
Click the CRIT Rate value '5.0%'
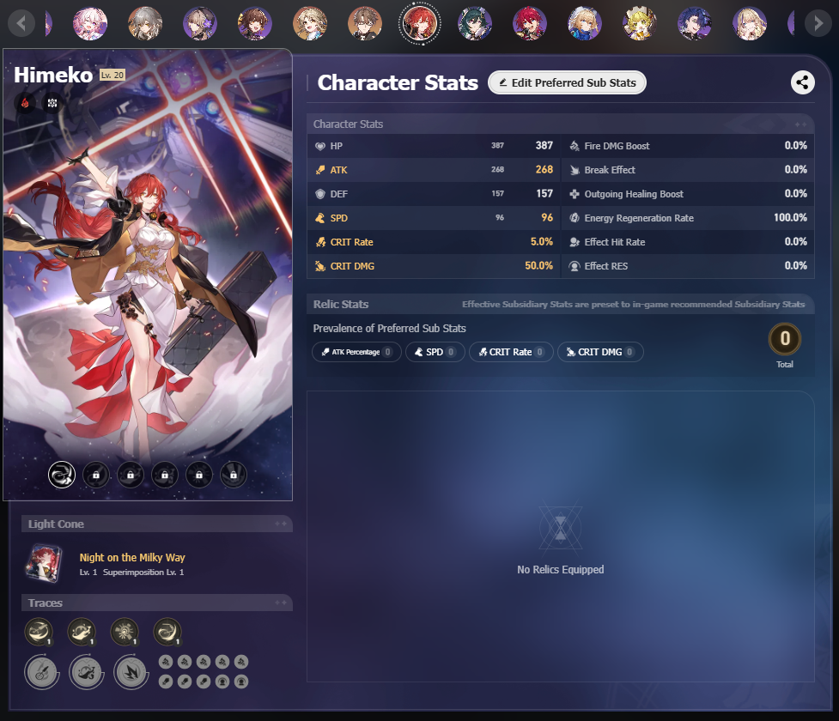[x=542, y=242]
